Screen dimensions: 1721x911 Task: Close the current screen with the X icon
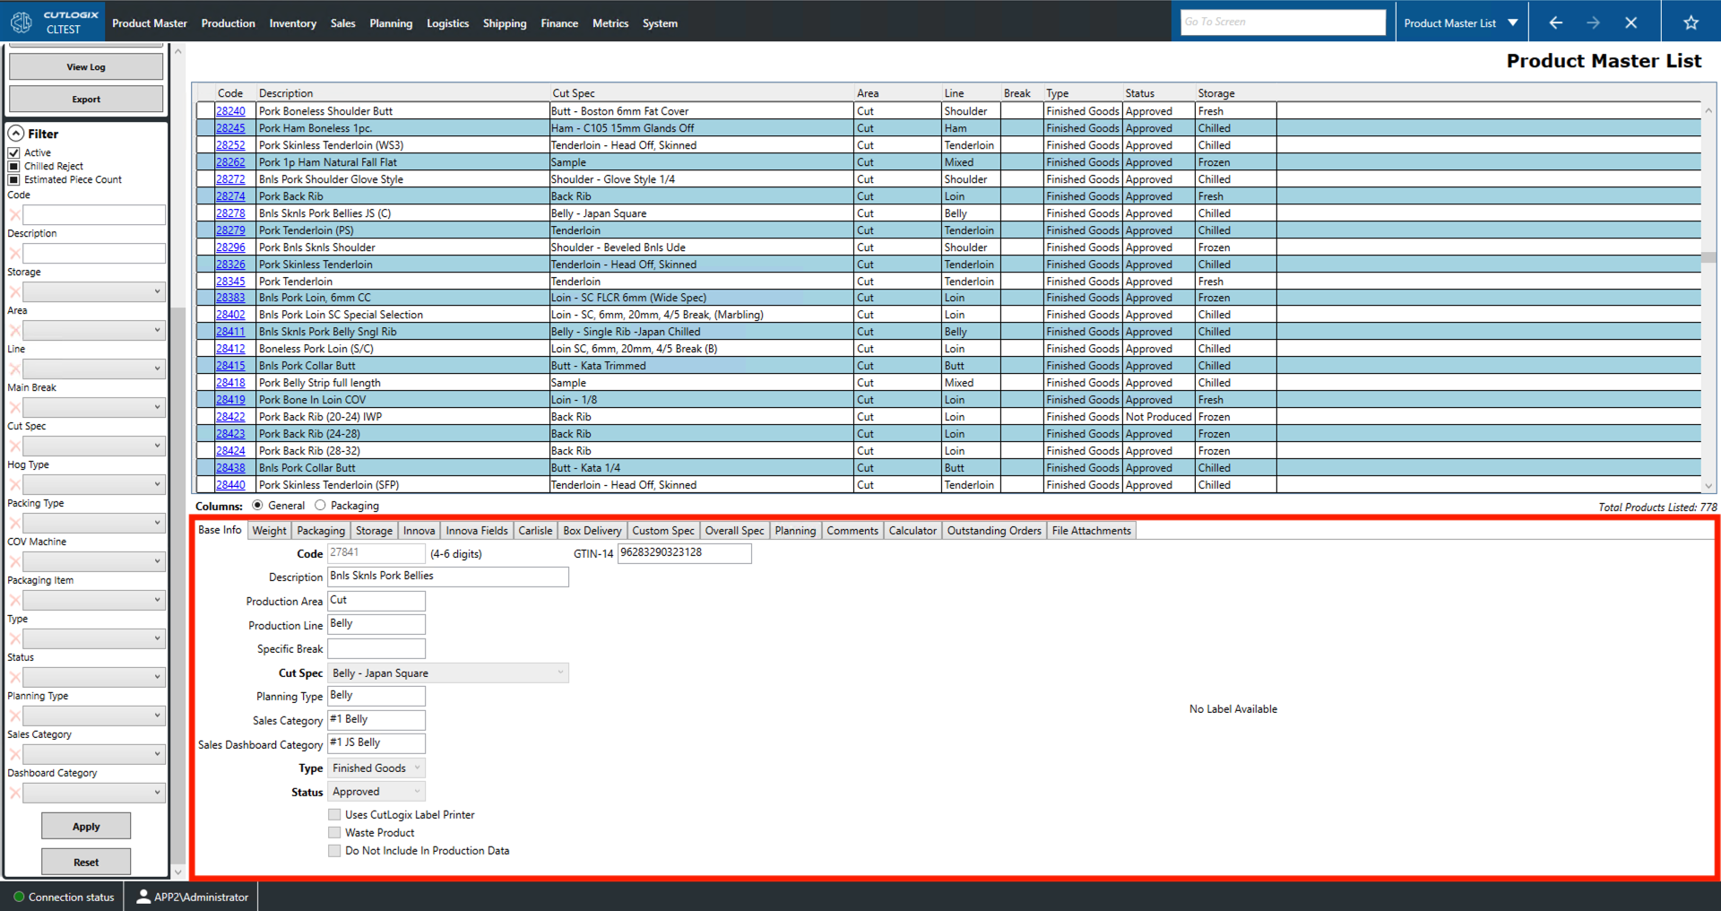click(x=1632, y=22)
